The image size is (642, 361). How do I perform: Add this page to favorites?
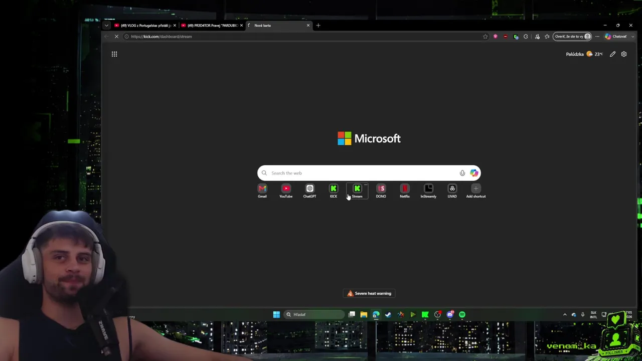click(485, 37)
